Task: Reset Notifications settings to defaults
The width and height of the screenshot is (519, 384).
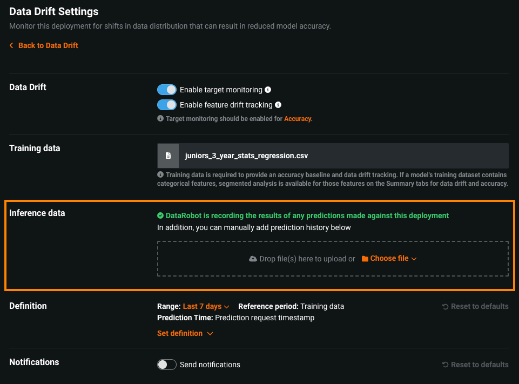Action: (x=475, y=365)
